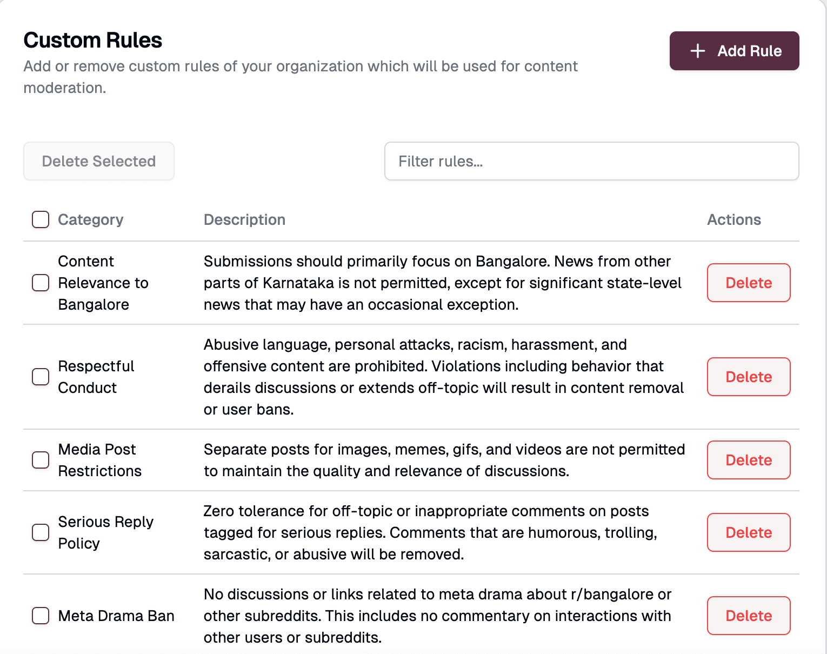This screenshot has height=654, width=827.
Task: Click the Description column header
Action: point(244,219)
